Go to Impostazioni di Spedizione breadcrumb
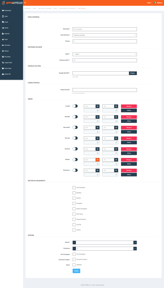Viewport: 164px width, 288px height. click(x=67, y=8)
